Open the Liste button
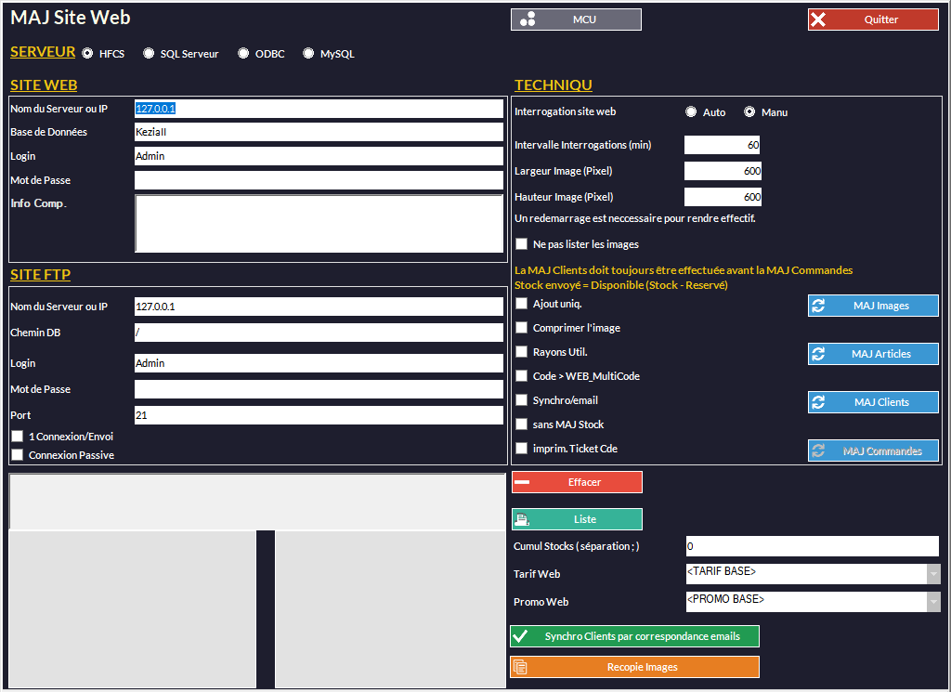Image resolution: width=951 pixels, height=692 pixels. pyautogui.click(x=577, y=519)
